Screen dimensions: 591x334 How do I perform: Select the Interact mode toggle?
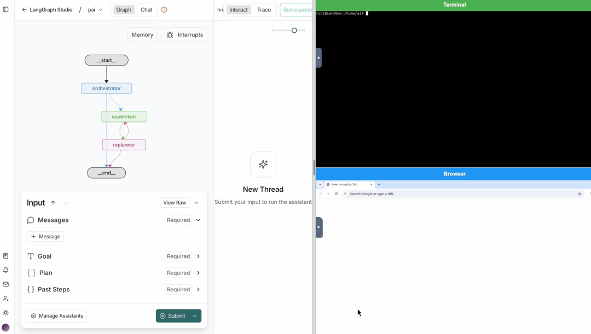pyautogui.click(x=238, y=9)
